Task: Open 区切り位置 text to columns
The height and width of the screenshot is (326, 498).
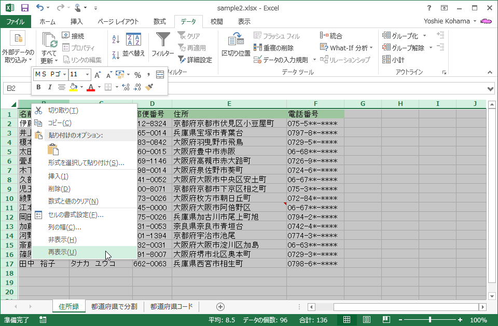Action: point(236,45)
